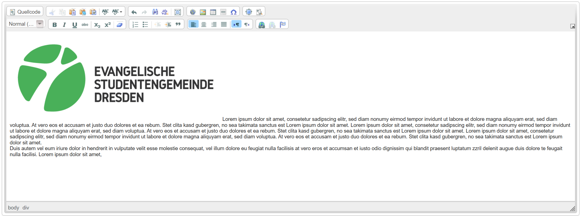Viewport: 581px width, 216px height.
Task: Run the spell check tool
Action: click(105, 12)
